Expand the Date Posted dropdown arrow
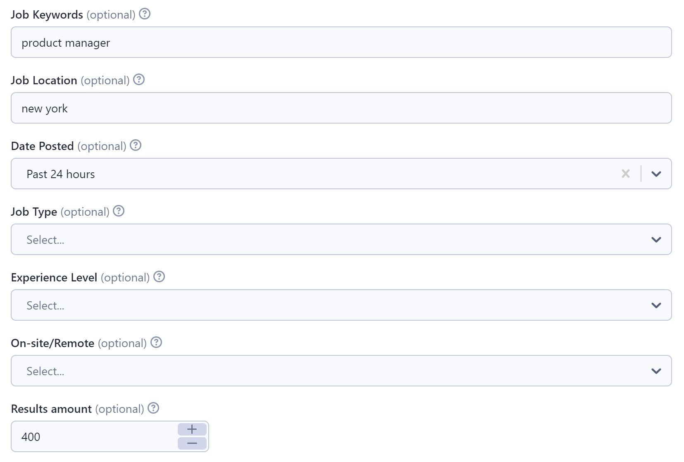This screenshot has height=462, width=684. tap(656, 174)
